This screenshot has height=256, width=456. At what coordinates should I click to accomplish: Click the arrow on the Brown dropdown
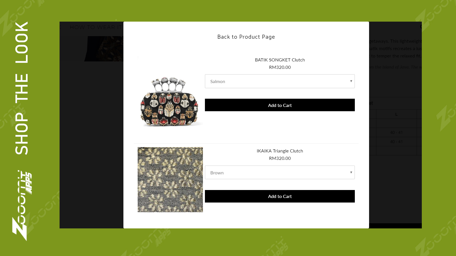[351, 172]
